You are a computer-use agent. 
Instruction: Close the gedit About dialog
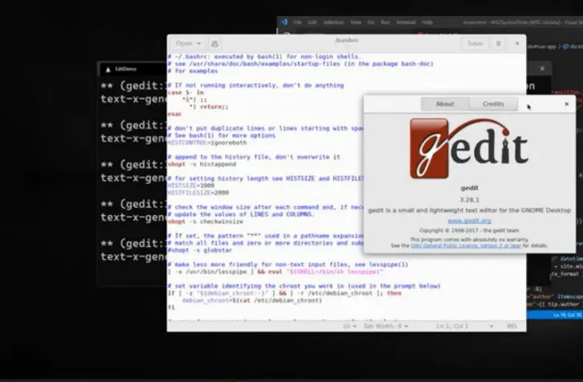567,104
